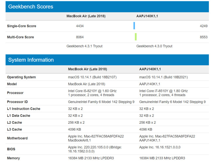Select the Geekbench 4.3.0 Tryout text
This screenshot has width=216, height=166.
(x=154, y=46)
